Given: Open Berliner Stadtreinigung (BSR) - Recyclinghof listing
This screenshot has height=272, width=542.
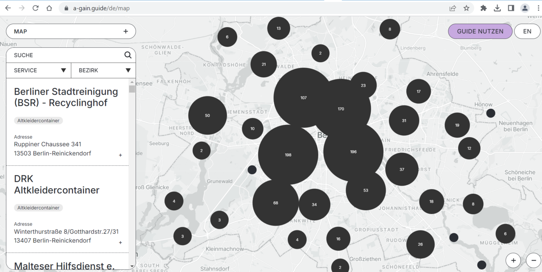Looking at the screenshot, I should point(66,97).
